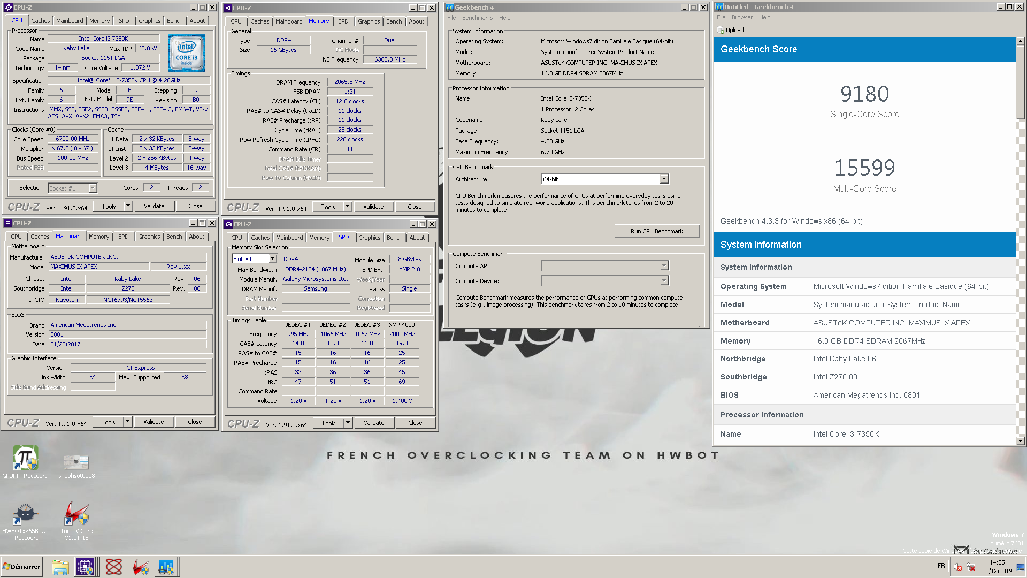Open the File menu in Geekbench 4 window
This screenshot has width=1027, height=578.
pyautogui.click(x=452, y=18)
